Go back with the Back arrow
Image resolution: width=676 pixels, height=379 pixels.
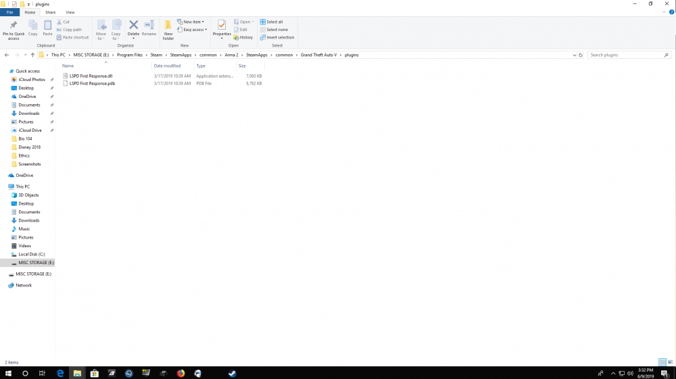(7, 55)
